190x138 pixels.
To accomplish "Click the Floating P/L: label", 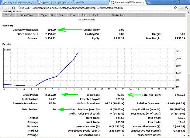I will point(93,34).
